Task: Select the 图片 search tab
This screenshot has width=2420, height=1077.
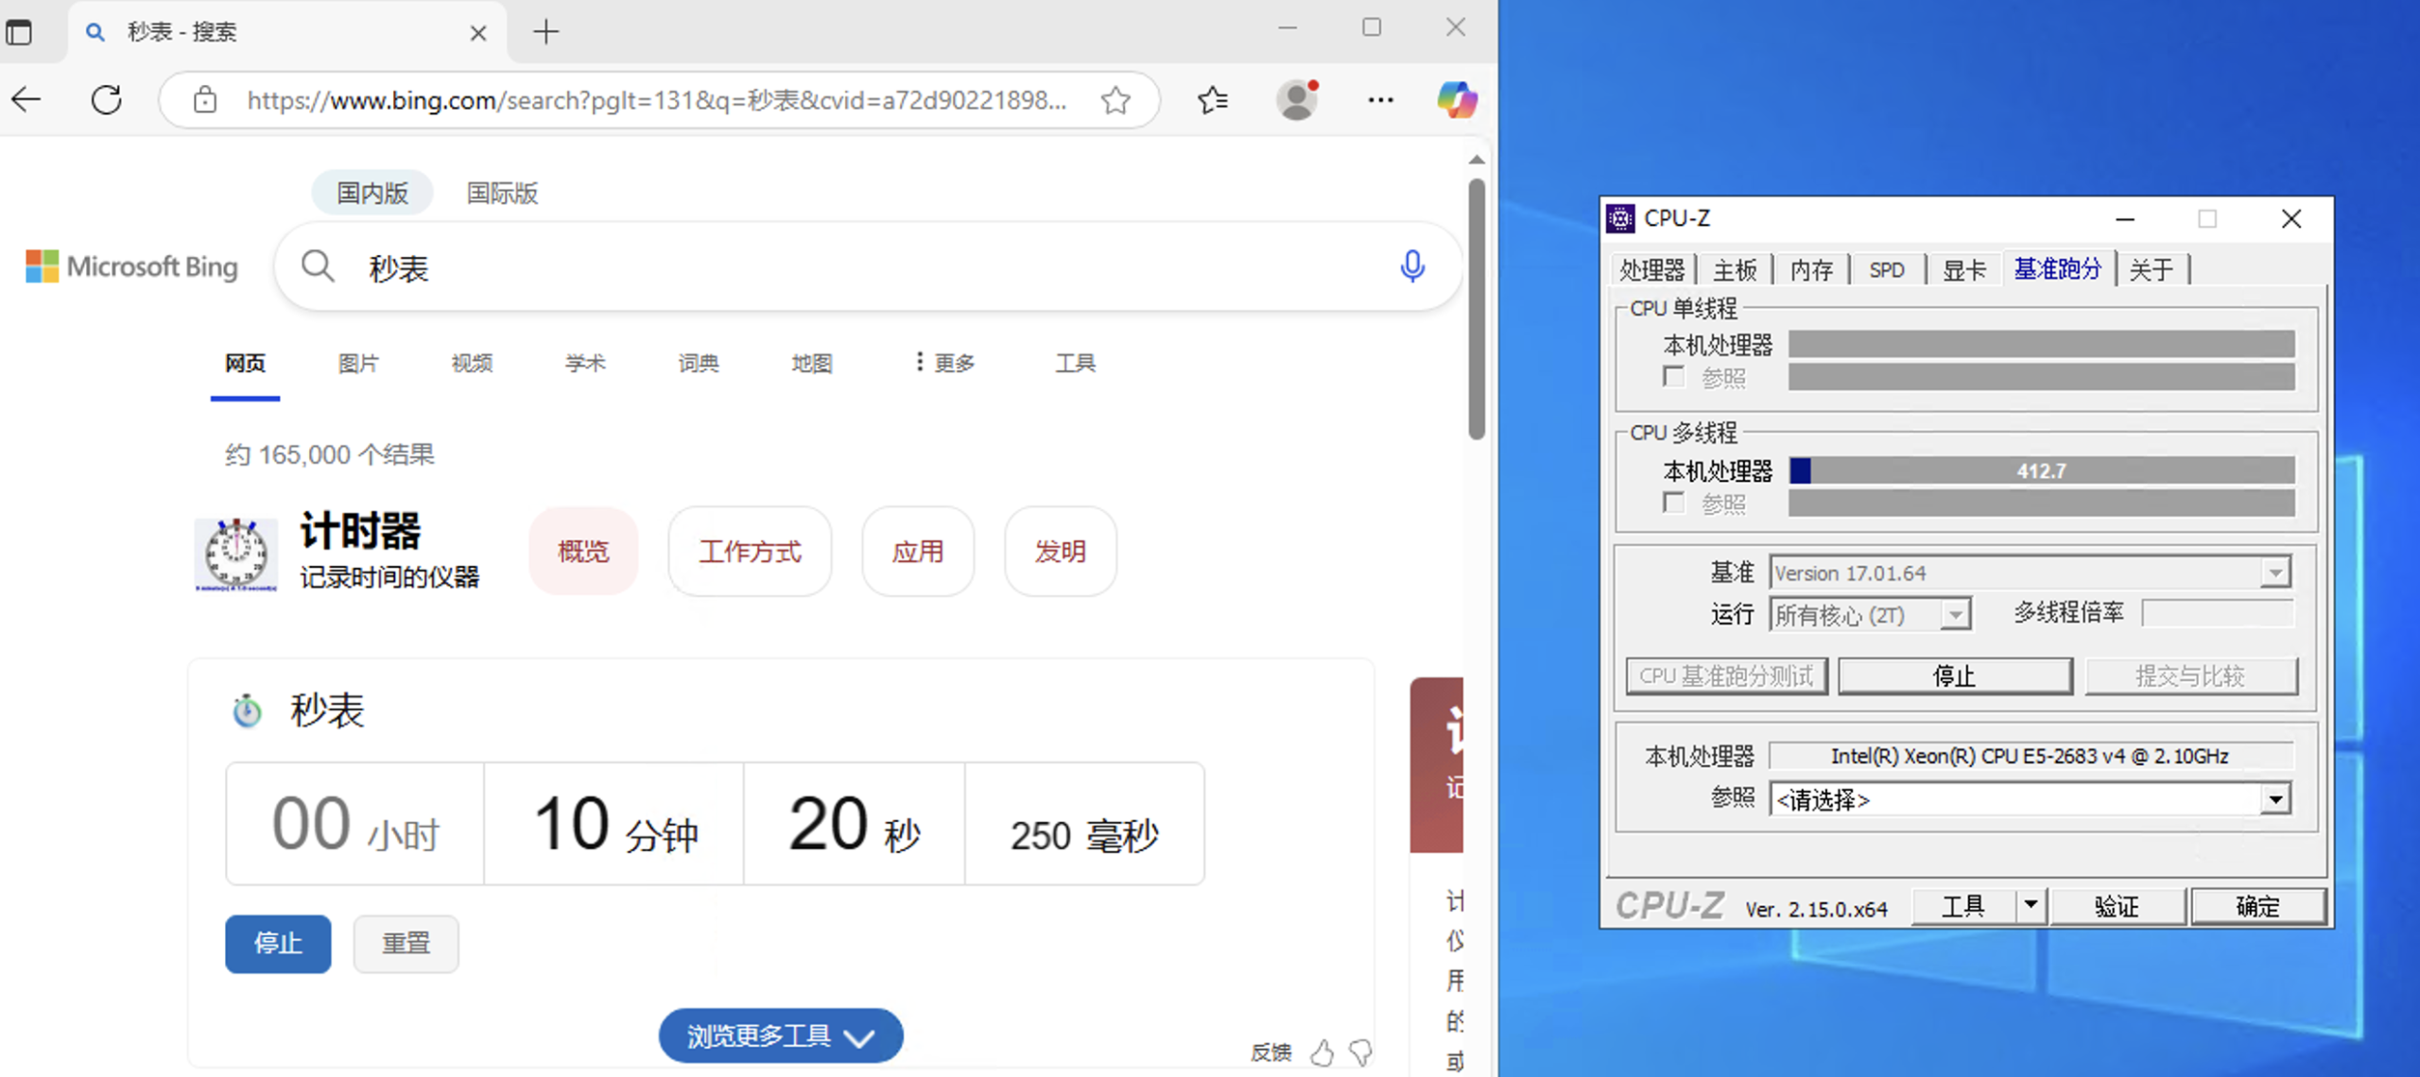Action: pyautogui.click(x=358, y=363)
